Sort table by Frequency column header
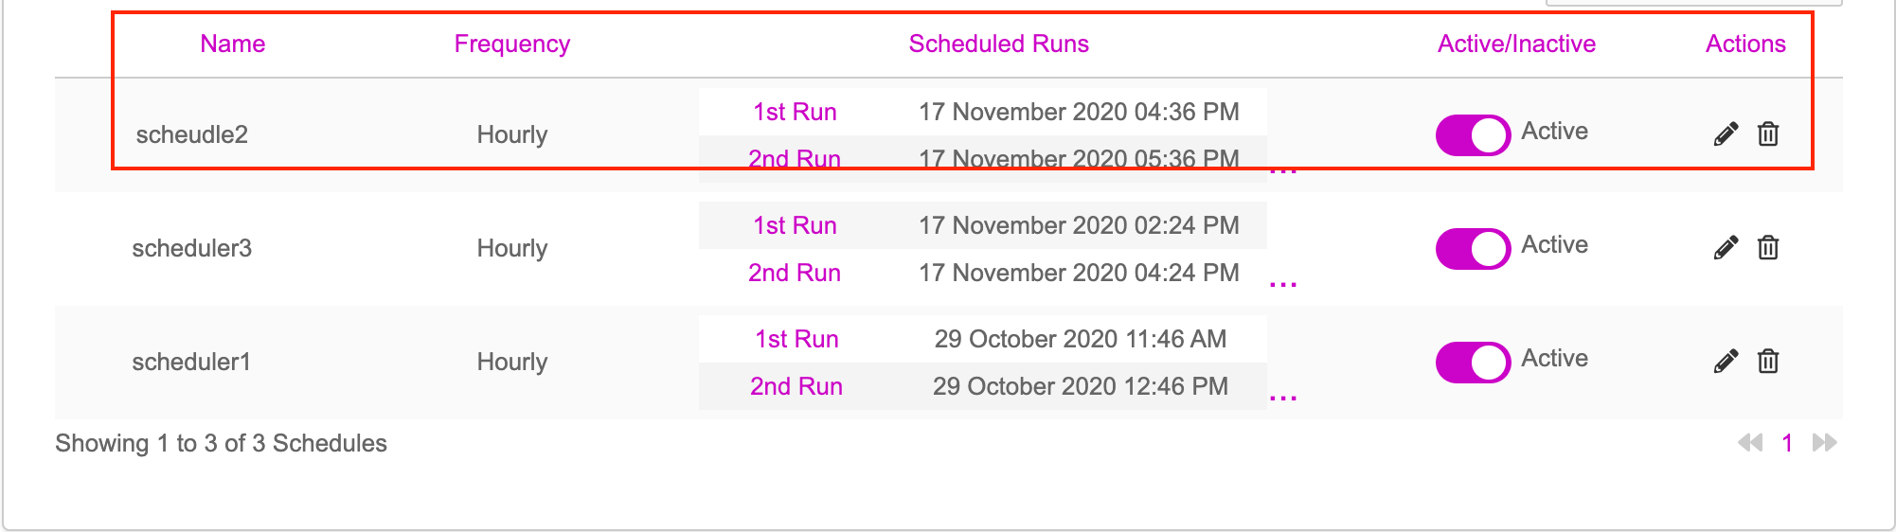 pos(512,44)
